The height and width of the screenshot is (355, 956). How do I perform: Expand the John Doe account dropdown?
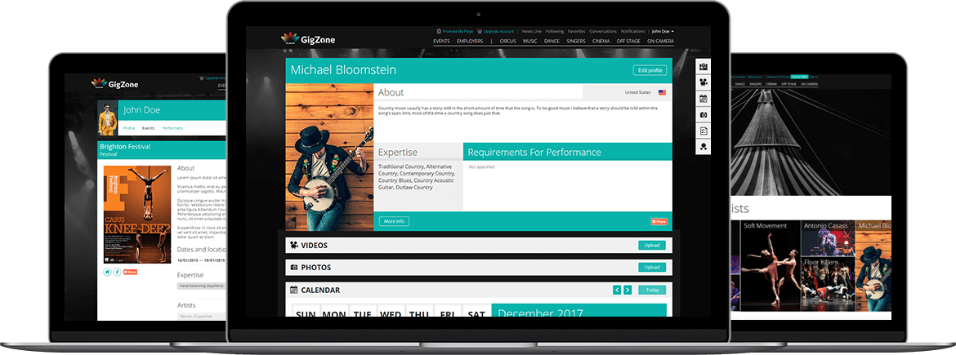(x=663, y=31)
